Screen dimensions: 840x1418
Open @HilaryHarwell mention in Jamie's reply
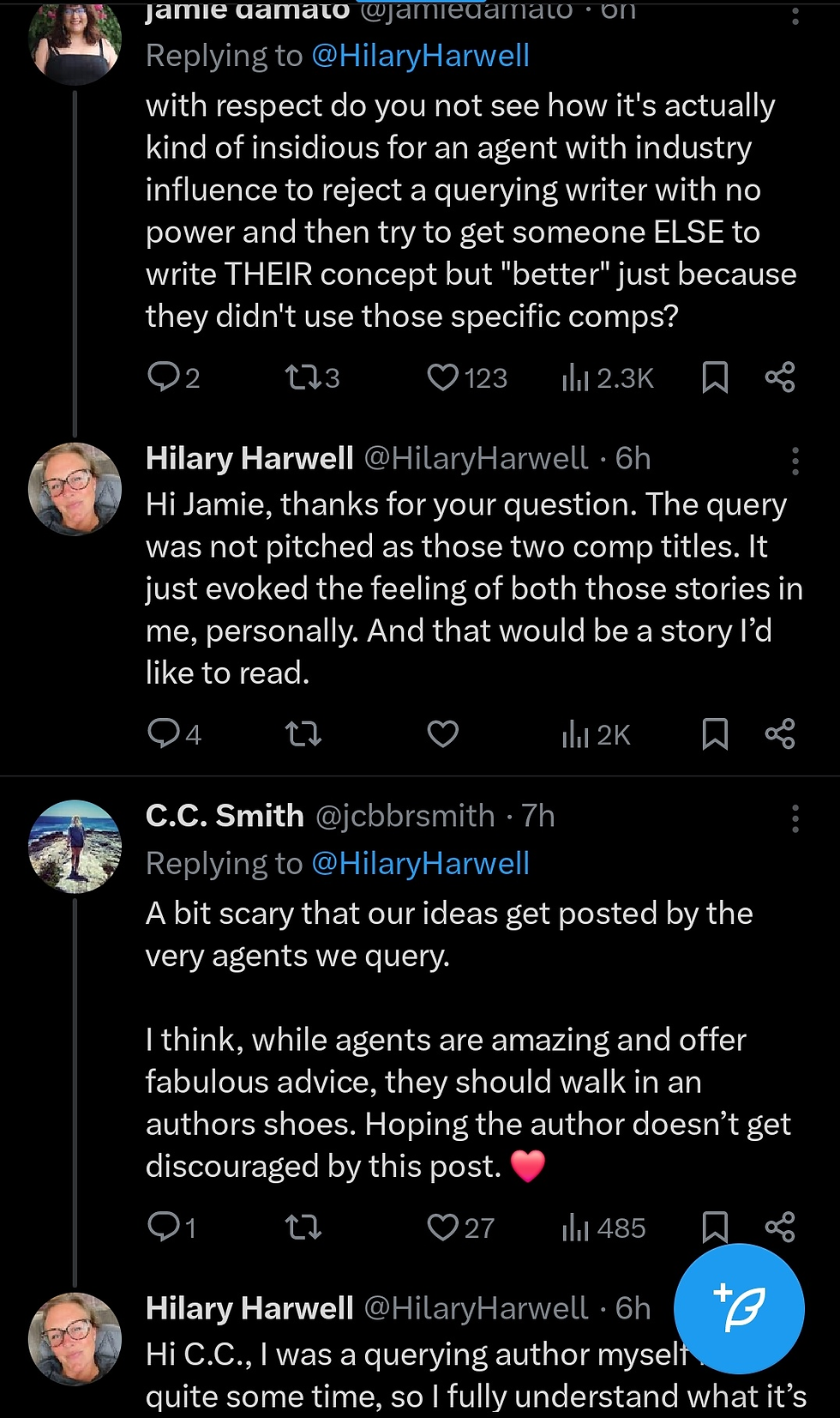pos(420,56)
